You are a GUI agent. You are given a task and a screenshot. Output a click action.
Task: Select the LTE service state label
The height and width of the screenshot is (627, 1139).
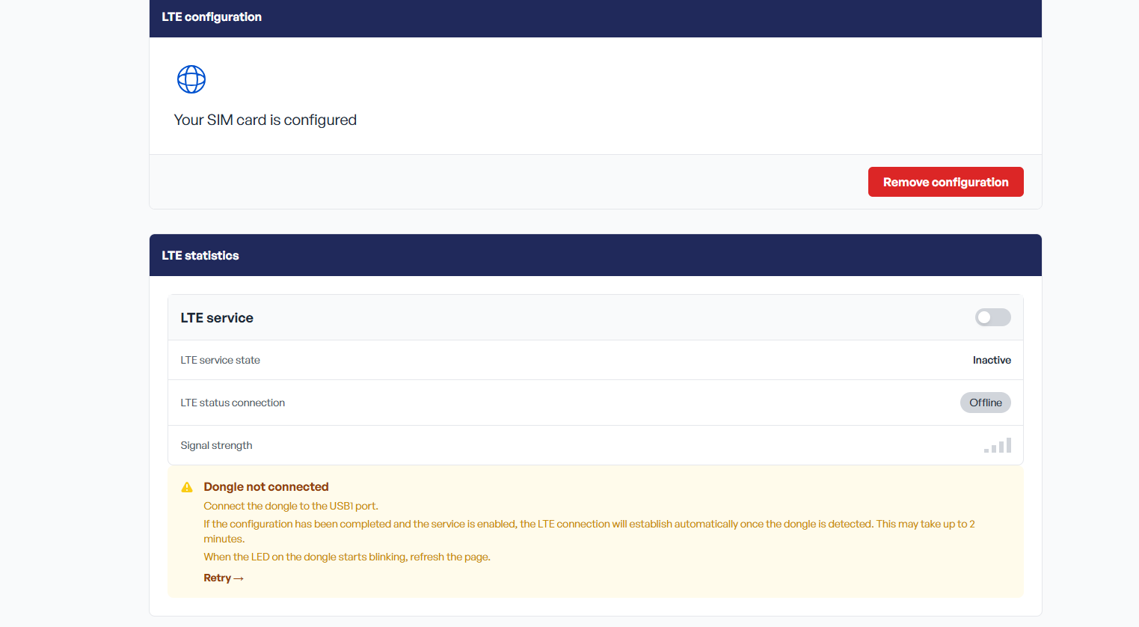(x=221, y=361)
